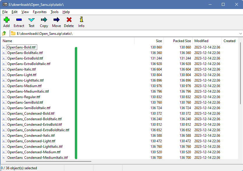Select OpenSans_Condensed-ExtraBoldItalic.ttf file name

coord(38,130)
